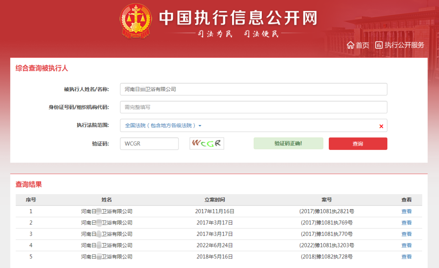Open 查看 link for (2018)豫1082执728号
The width and height of the screenshot is (439, 268).
click(406, 257)
